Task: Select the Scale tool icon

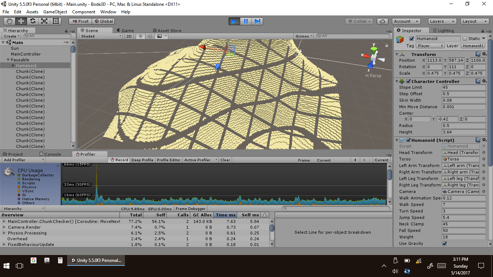Action: pos(44,21)
